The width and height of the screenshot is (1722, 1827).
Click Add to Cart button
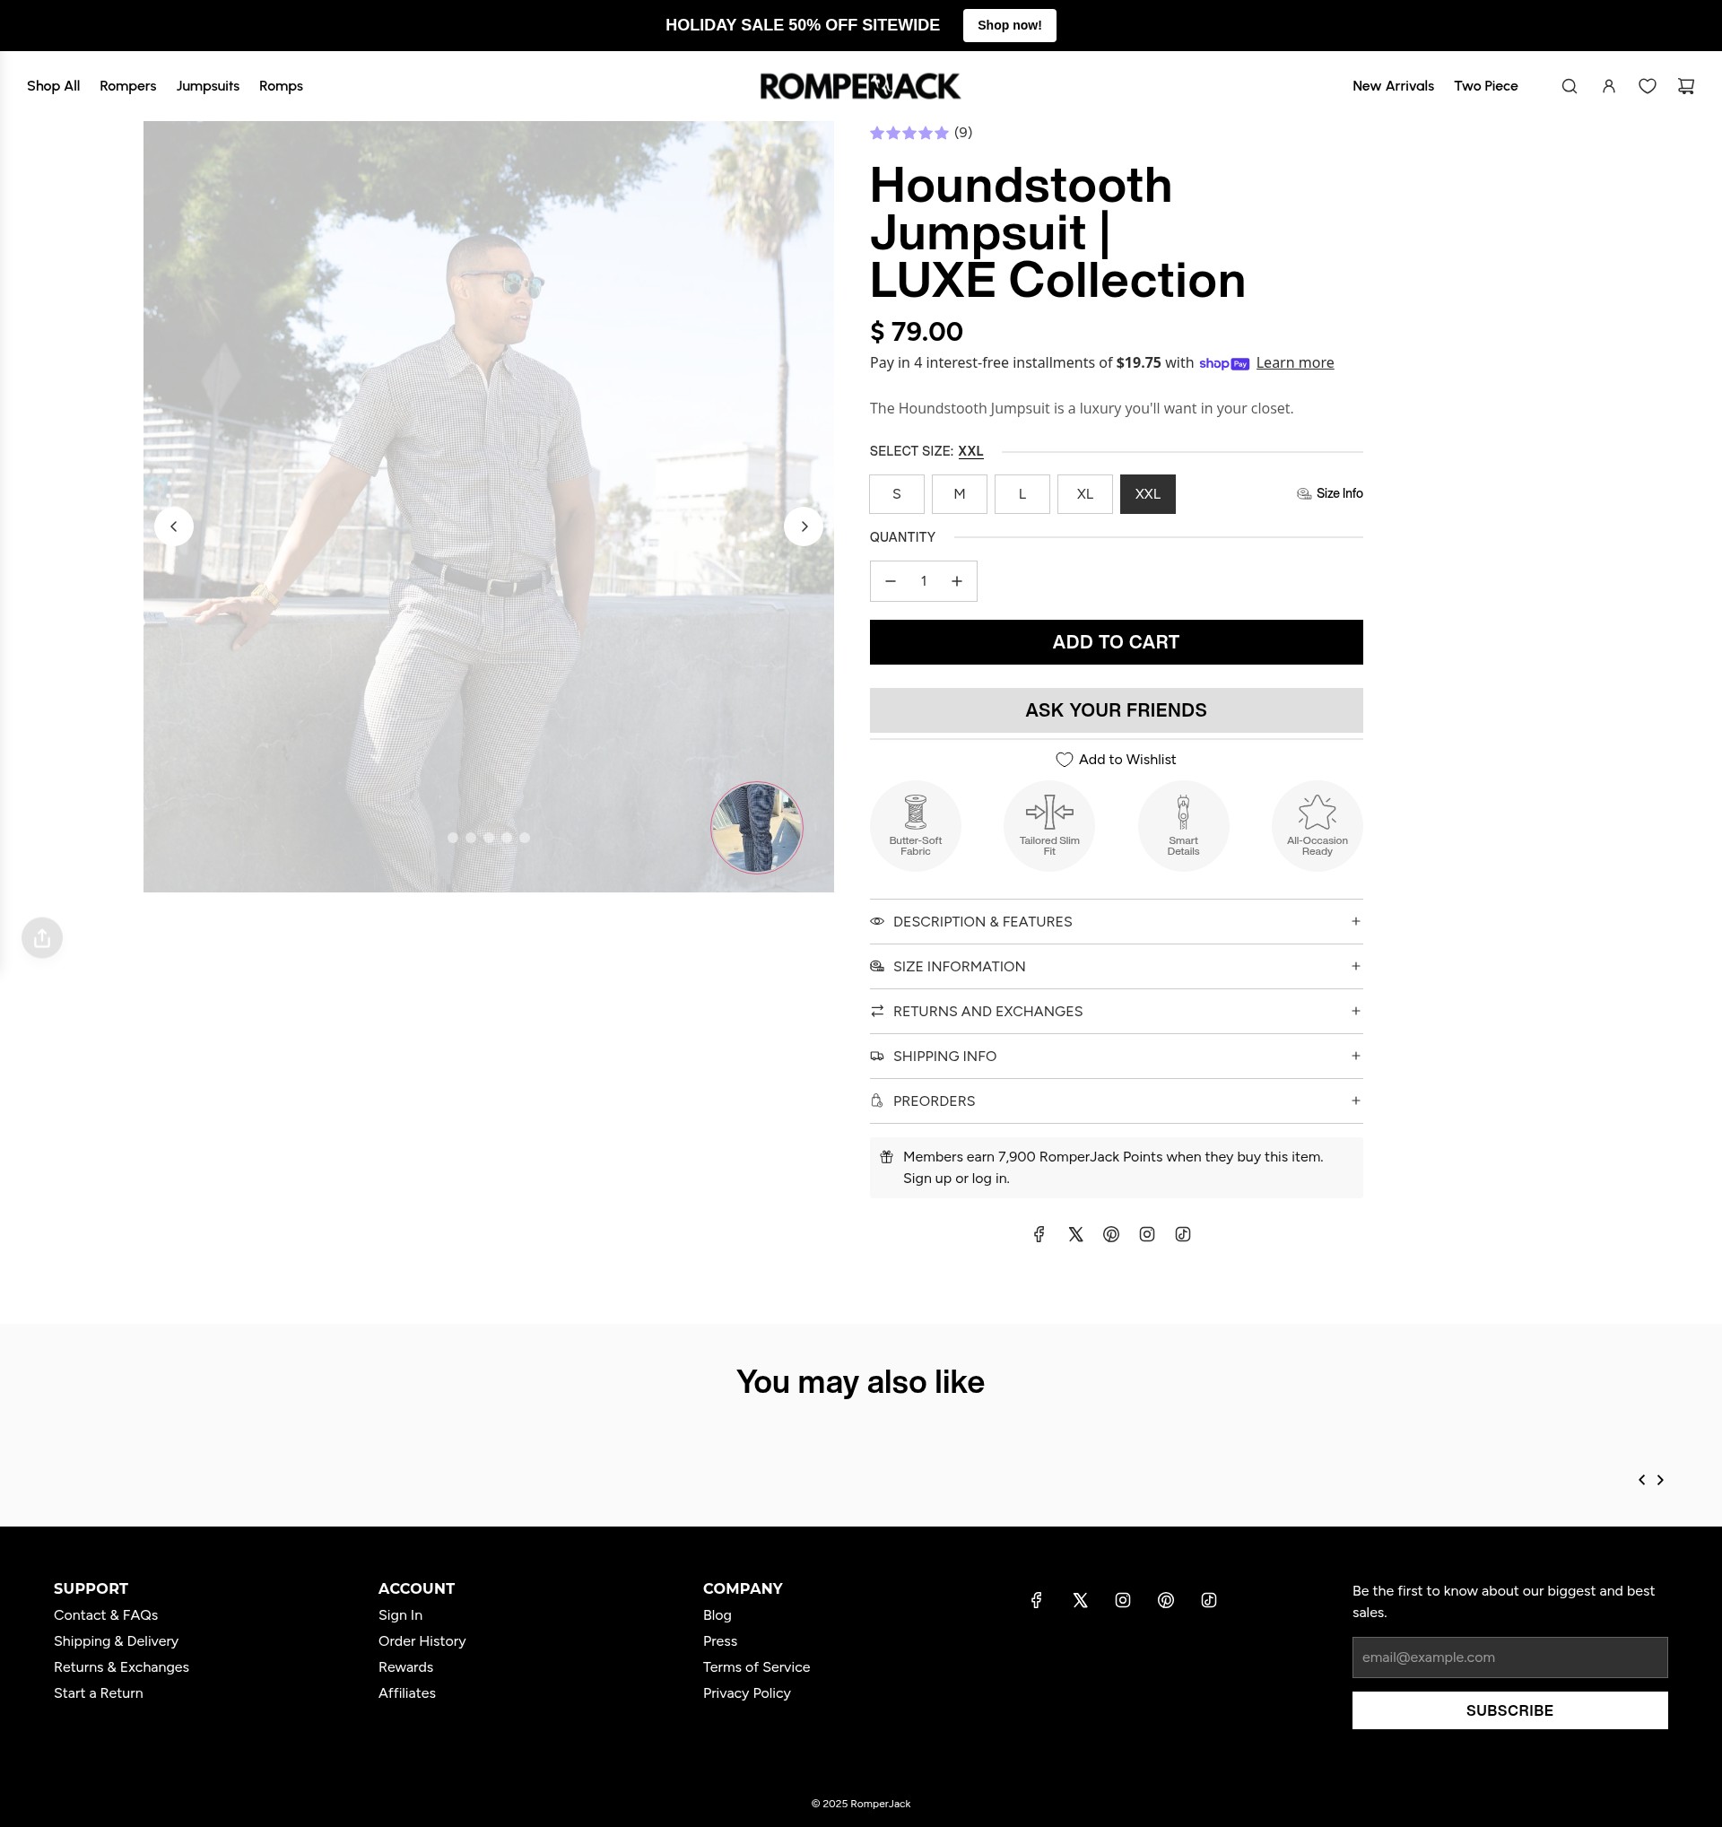[1116, 642]
